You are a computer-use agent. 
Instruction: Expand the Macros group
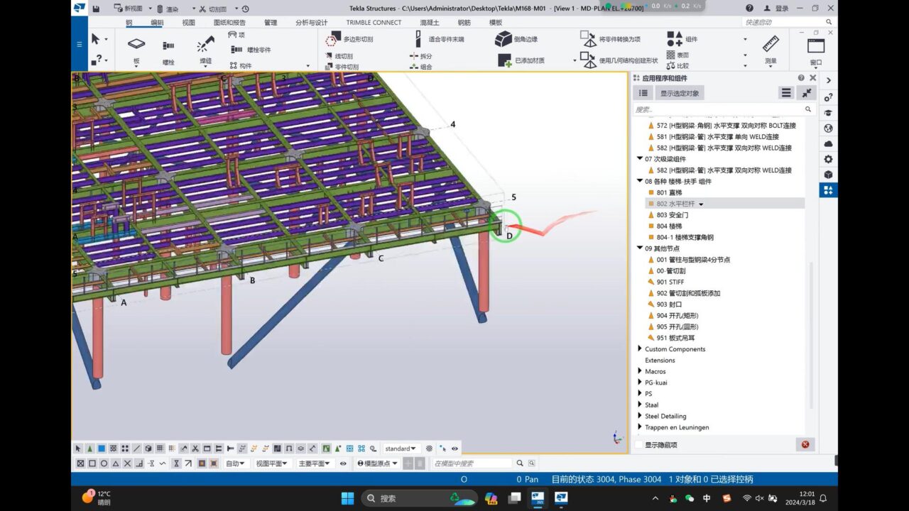640,371
